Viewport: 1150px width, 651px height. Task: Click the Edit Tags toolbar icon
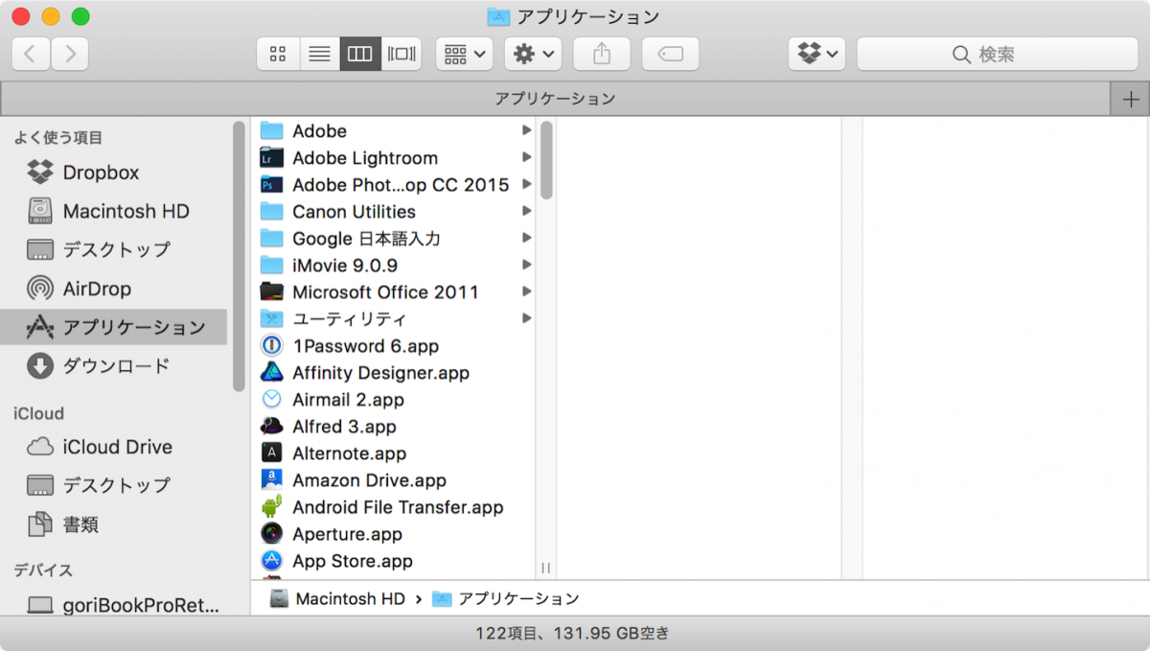pos(670,55)
